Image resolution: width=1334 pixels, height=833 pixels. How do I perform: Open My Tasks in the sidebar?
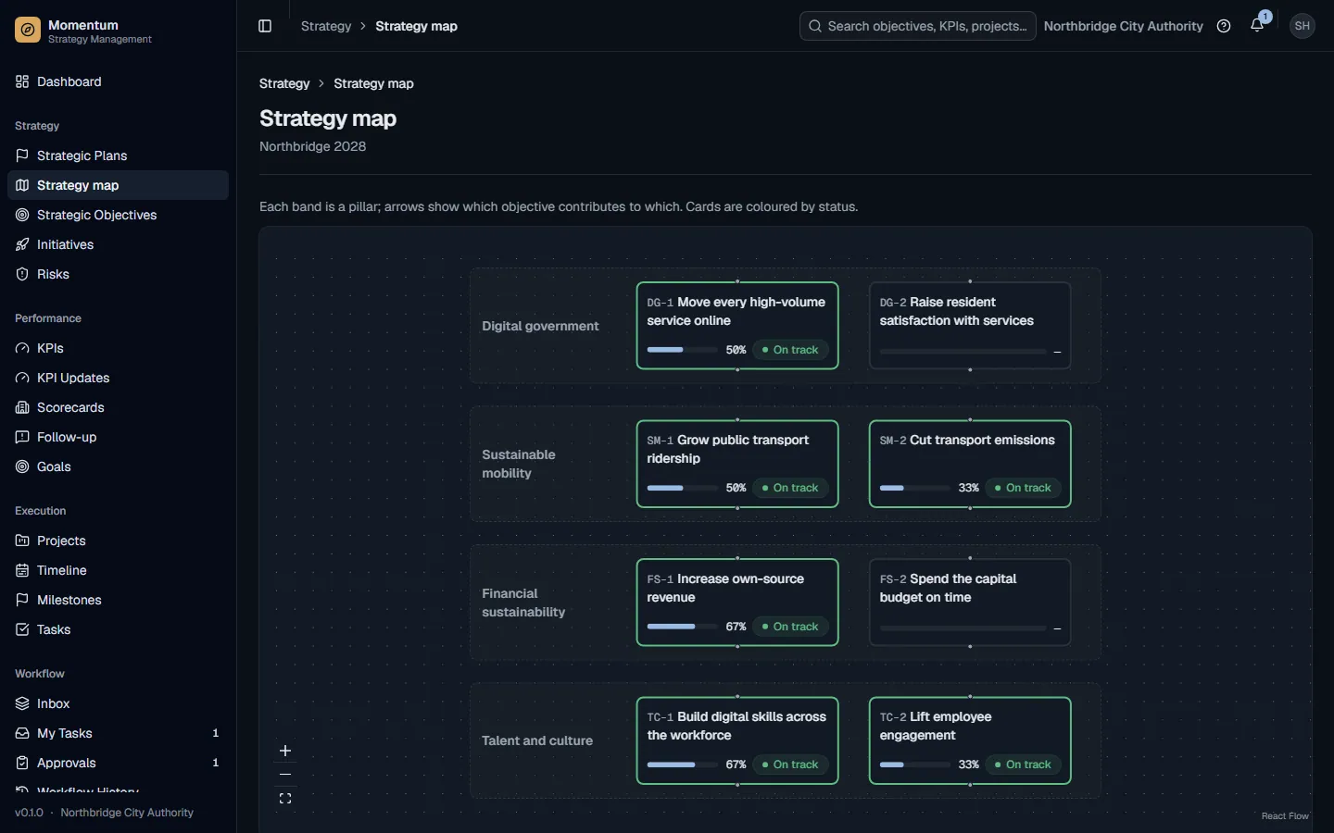pos(118,733)
